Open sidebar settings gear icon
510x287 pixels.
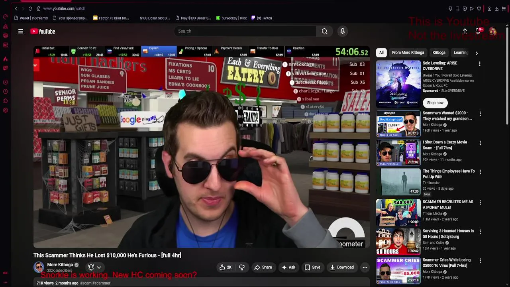click(5, 110)
